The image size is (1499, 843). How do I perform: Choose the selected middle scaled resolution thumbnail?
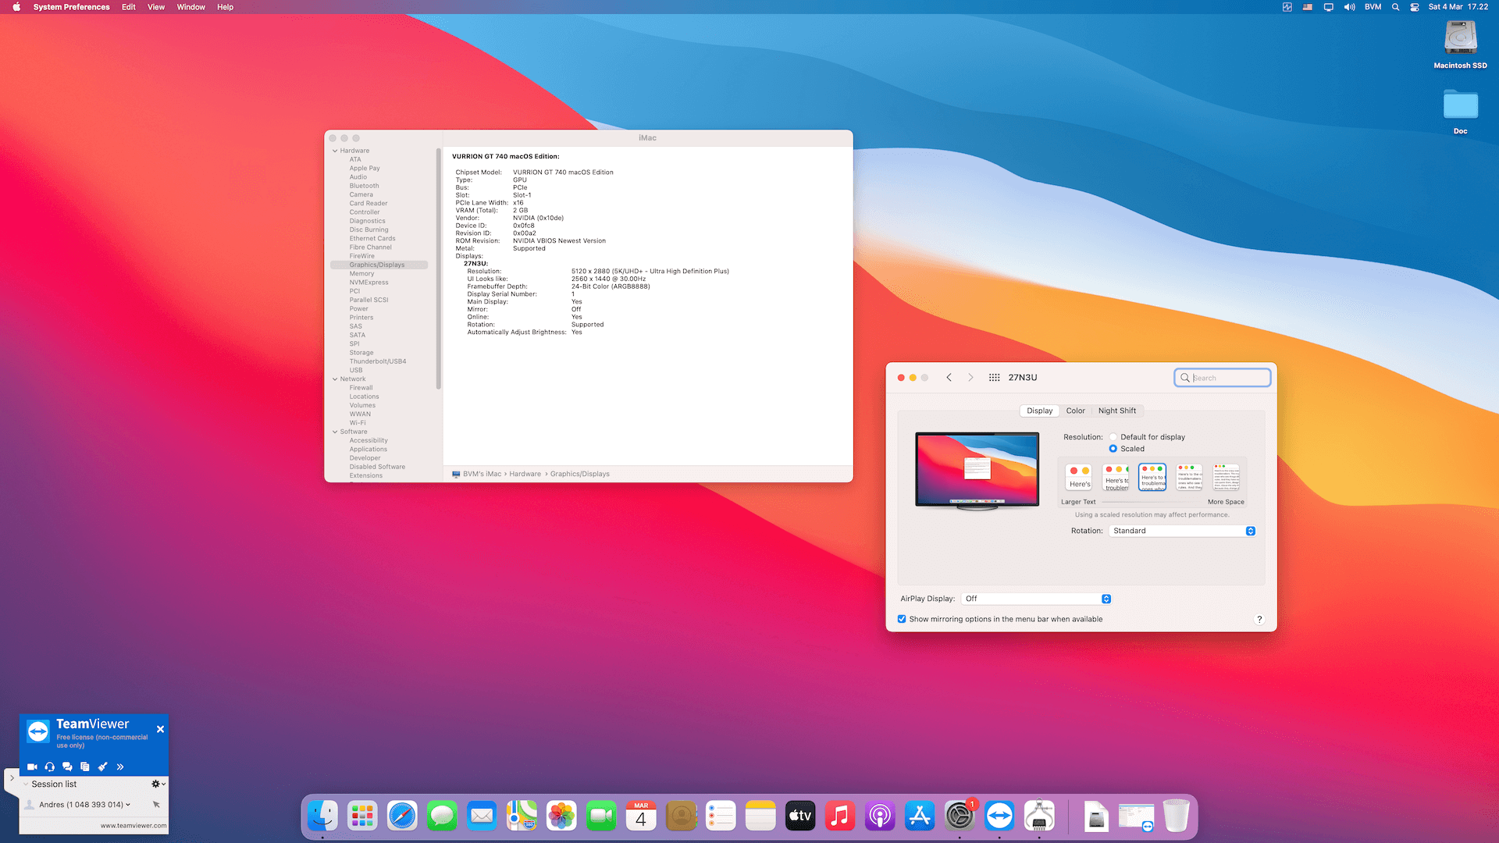tap(1152, 477)
